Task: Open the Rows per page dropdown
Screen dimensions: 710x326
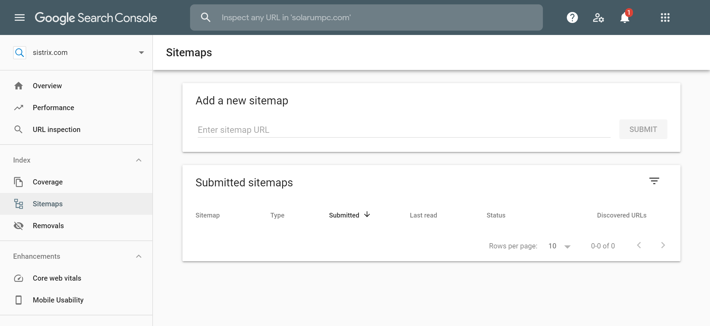Action: tap(559, 246)
